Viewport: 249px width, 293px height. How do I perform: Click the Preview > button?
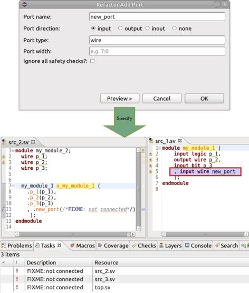point(120,98)
